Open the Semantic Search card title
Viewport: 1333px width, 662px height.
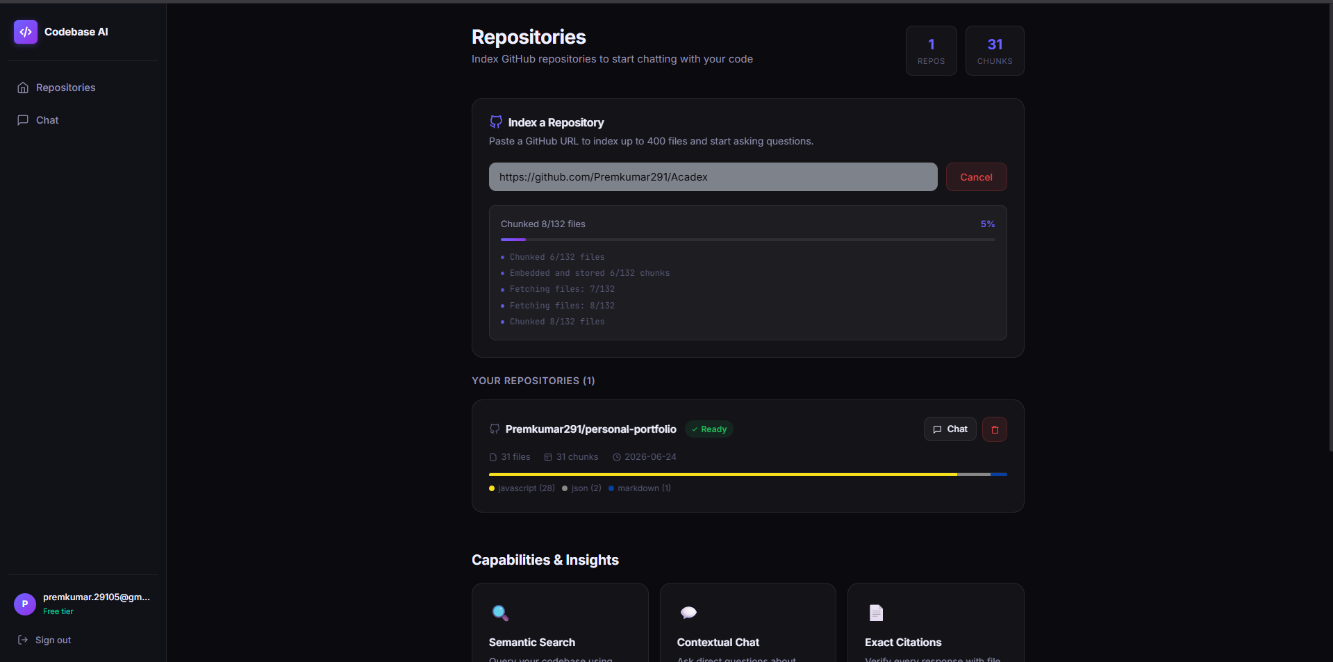(531, 643)
